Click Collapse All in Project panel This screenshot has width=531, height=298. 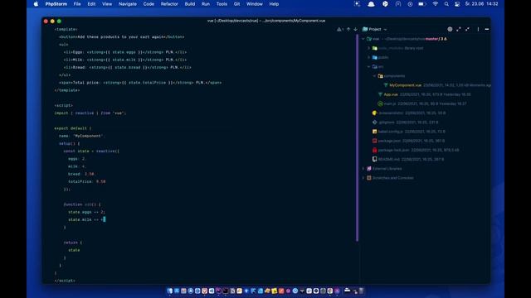coord(467,30)
